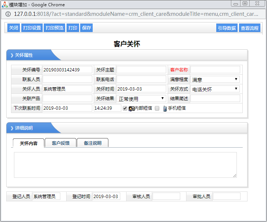
Task: Click the mobile phone icon beside 手机短信
Action: (x=164, y=109)
